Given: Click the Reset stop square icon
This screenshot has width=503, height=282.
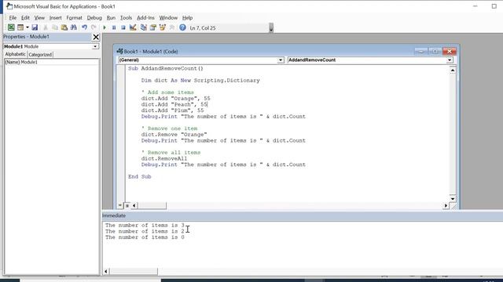Looking at the screenshot, I should pyautogui.click(x=123, y=28).
